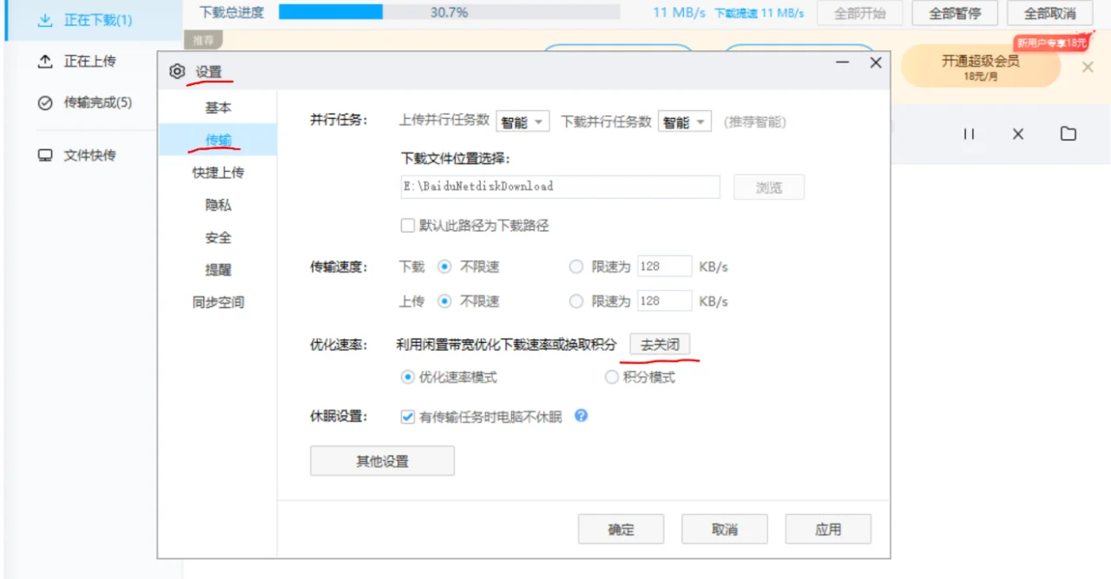Click 浏览 to choose download location
Screen dimensions: 1111x579
tap(768, 187)
